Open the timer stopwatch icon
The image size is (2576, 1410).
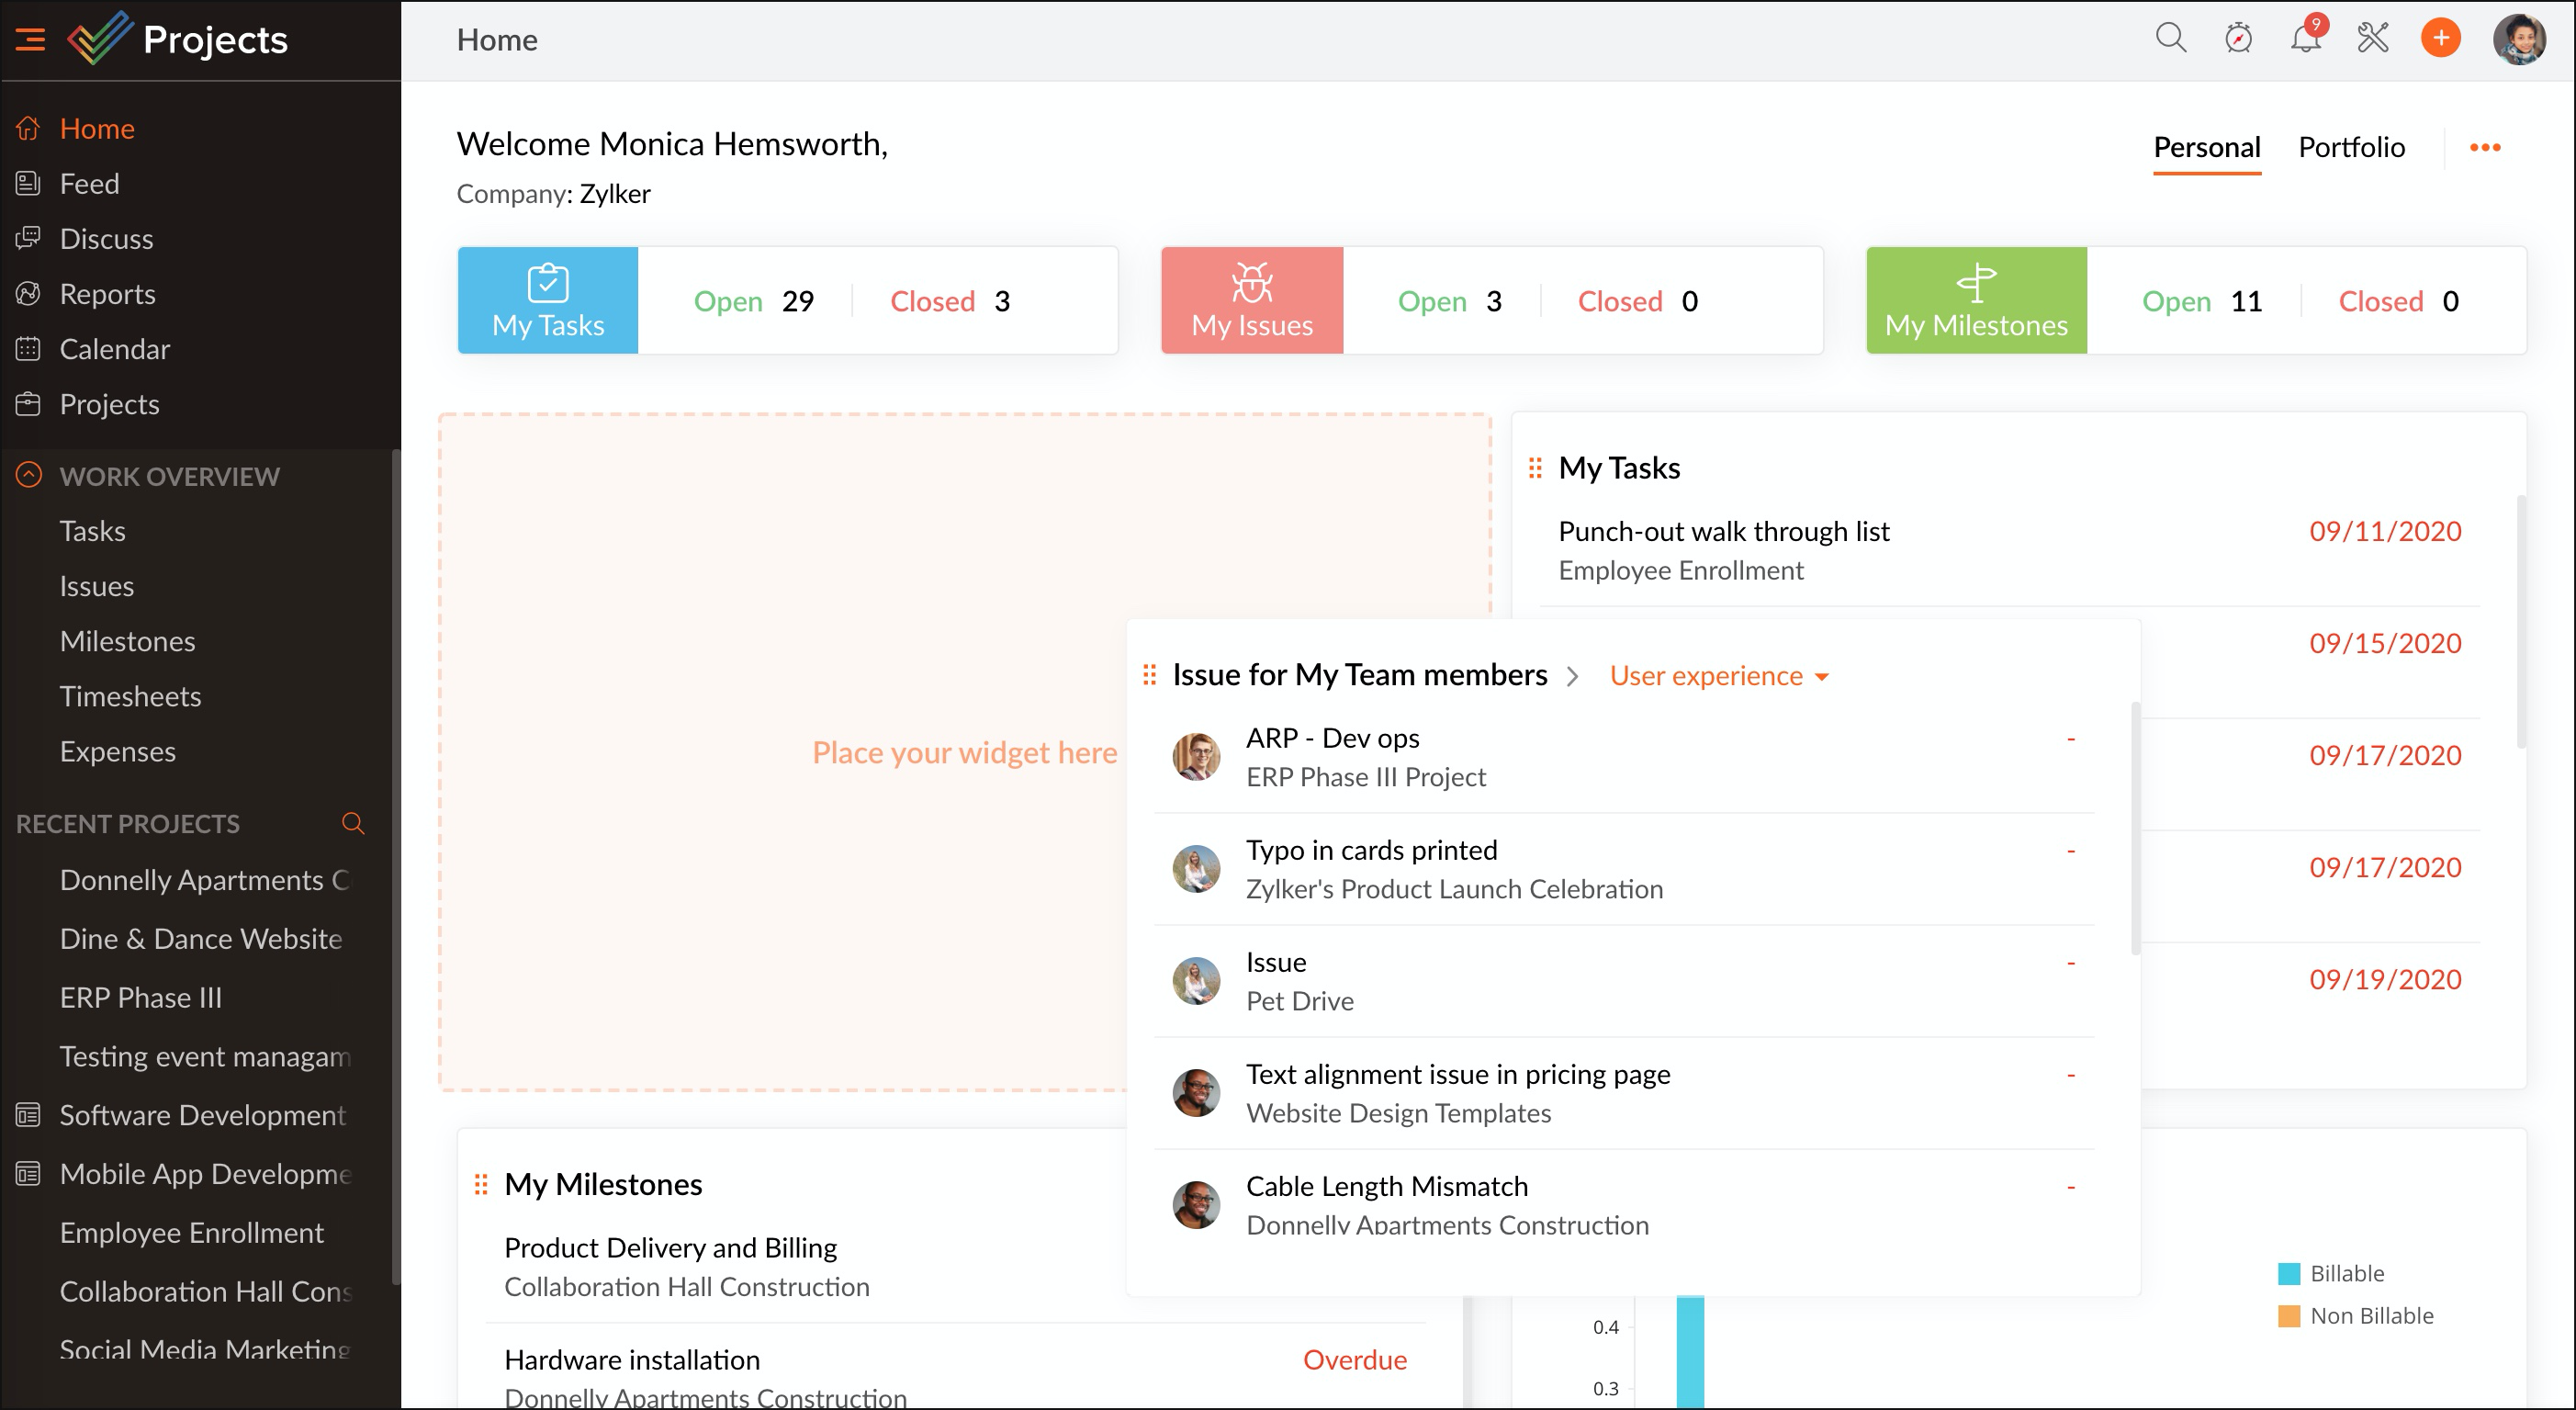(x=2238, y=39)
